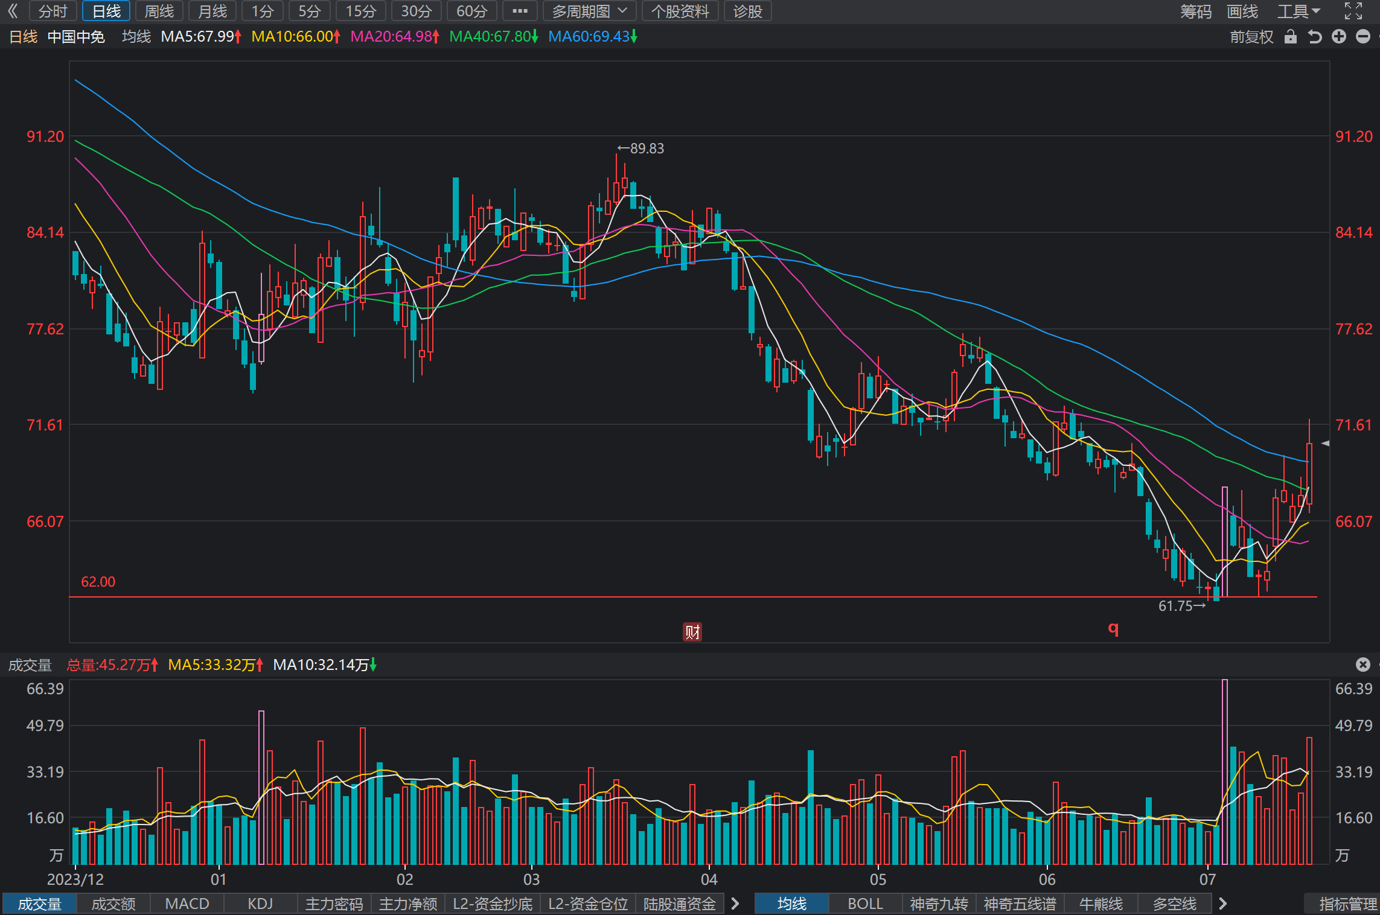Open the 前复权 adjustment selector
This screenshot has width=1380, height=915.
pos(1251,37)
